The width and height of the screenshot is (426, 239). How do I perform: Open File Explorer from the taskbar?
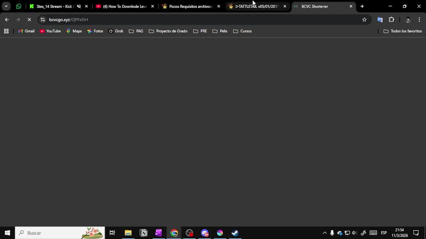128,233
